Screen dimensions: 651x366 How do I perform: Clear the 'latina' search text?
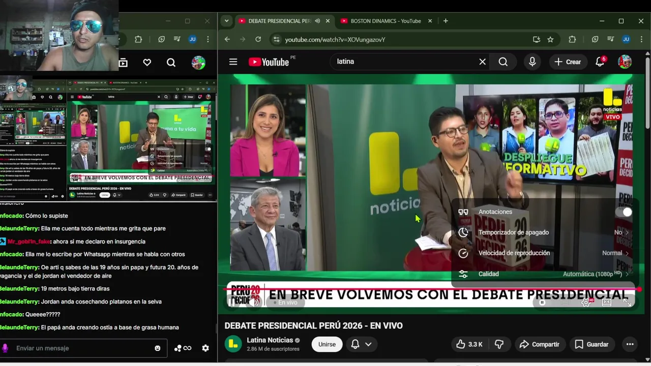pyautogui.click(x=482, y=62)
